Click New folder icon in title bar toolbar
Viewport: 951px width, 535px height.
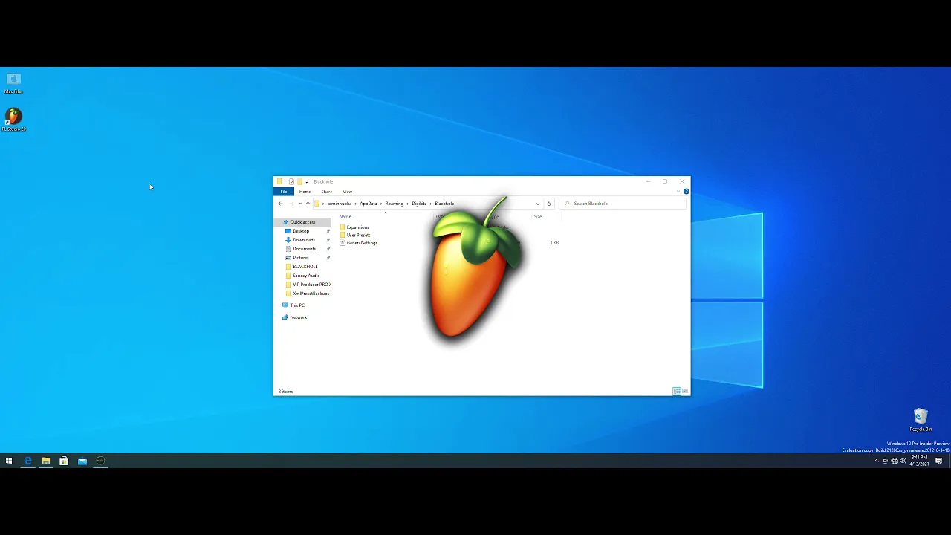click(299, 181)
